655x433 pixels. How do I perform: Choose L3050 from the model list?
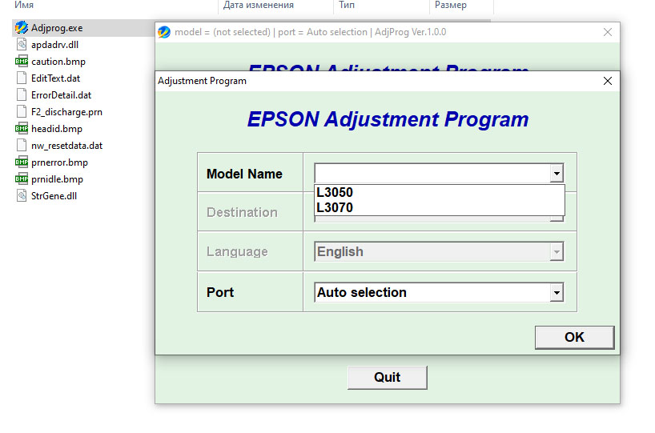click(335, 193)
